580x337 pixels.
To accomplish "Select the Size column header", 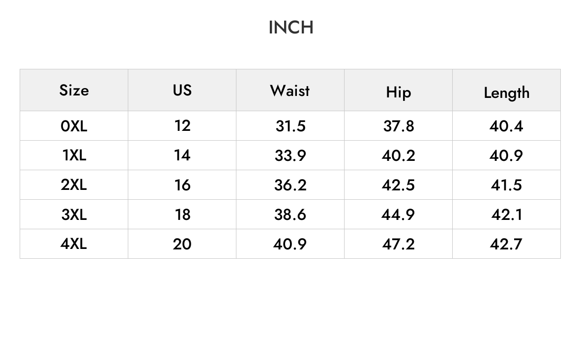I will click(x=74, y=90).
